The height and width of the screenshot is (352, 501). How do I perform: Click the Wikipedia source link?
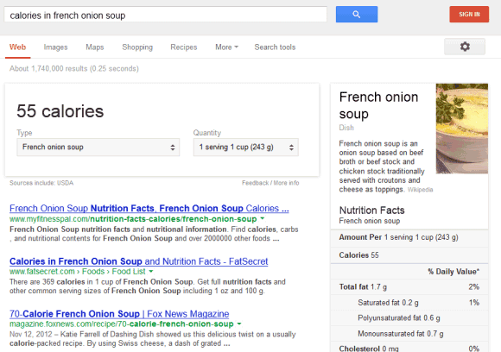(x=420, y=190)
